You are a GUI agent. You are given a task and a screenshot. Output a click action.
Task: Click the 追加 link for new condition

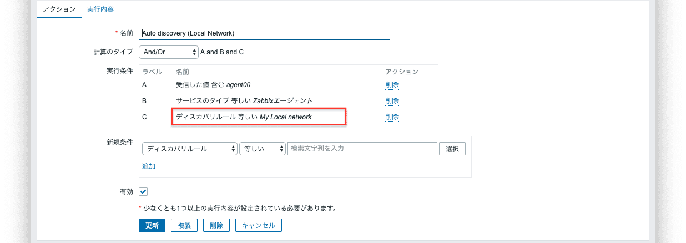point(149,166)
